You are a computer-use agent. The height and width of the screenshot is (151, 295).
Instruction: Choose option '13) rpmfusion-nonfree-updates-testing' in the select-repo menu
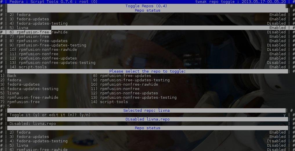134,97
